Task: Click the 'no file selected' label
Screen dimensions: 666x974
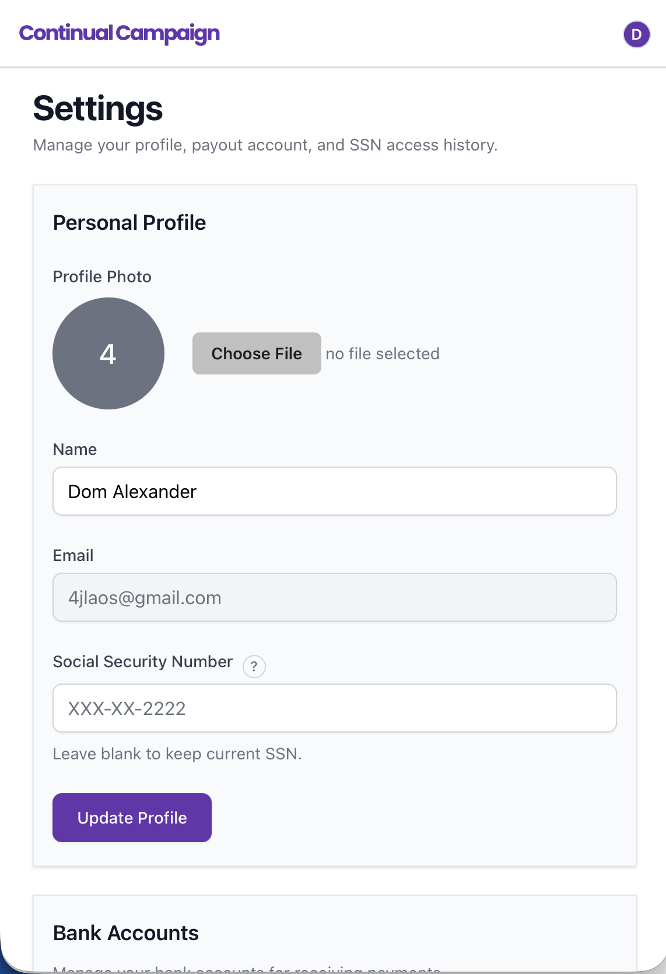Action: [383, 353]
